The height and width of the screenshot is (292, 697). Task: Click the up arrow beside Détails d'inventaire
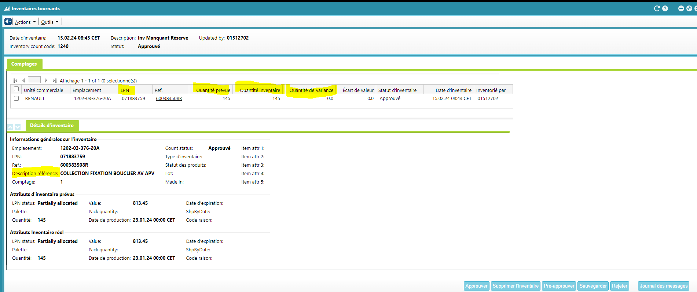pos(10,127)
